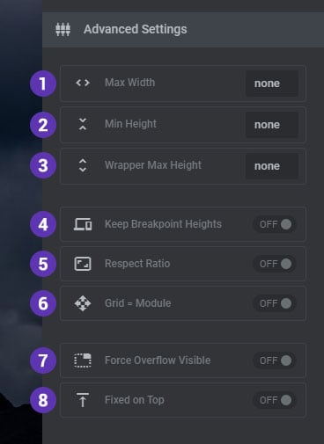This screenshot has width=324, height=444.
Task: Collapse the Advanced Settings panel header
Action: [183, 29]
